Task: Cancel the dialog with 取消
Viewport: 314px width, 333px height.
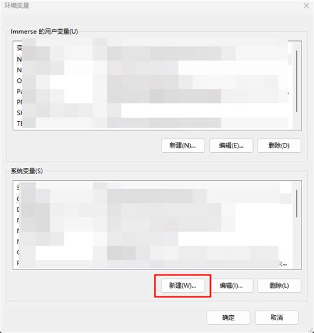Action: (277, 318)
